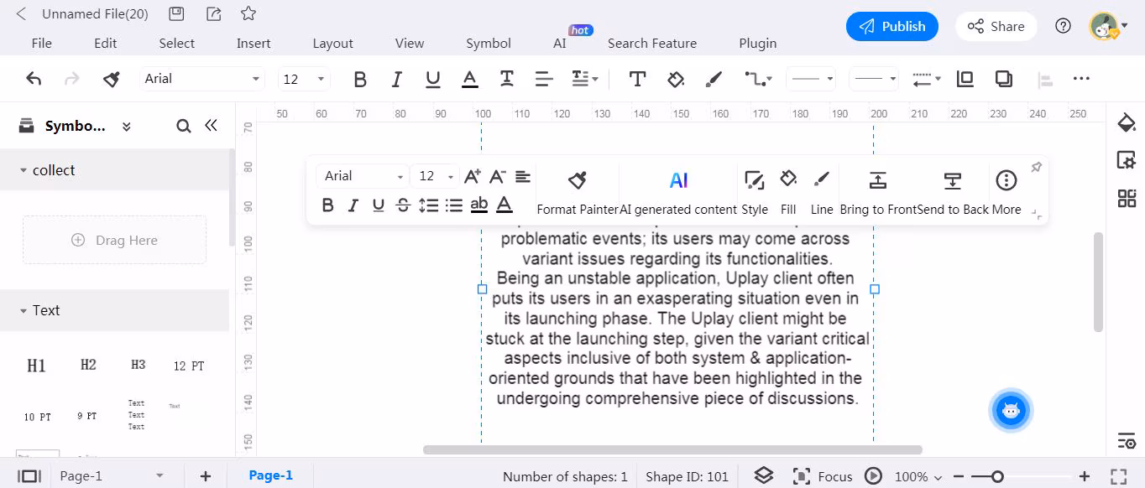The height and width of the screenshot is (488, 1145).
Task: Pin the floating toolbar
Action: pyautogui.click(x=1037, y=168)
